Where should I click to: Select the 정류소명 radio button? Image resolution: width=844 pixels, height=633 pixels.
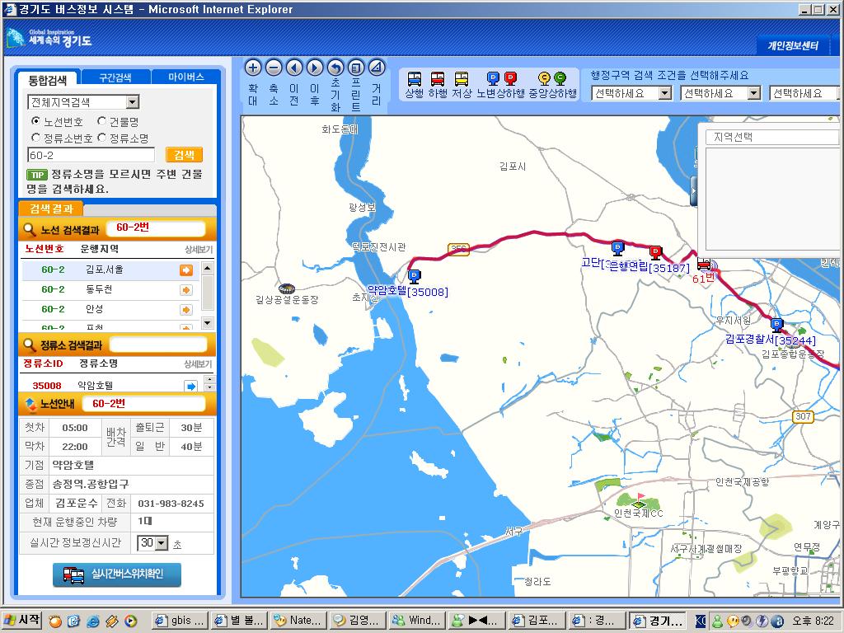(101, 138)
